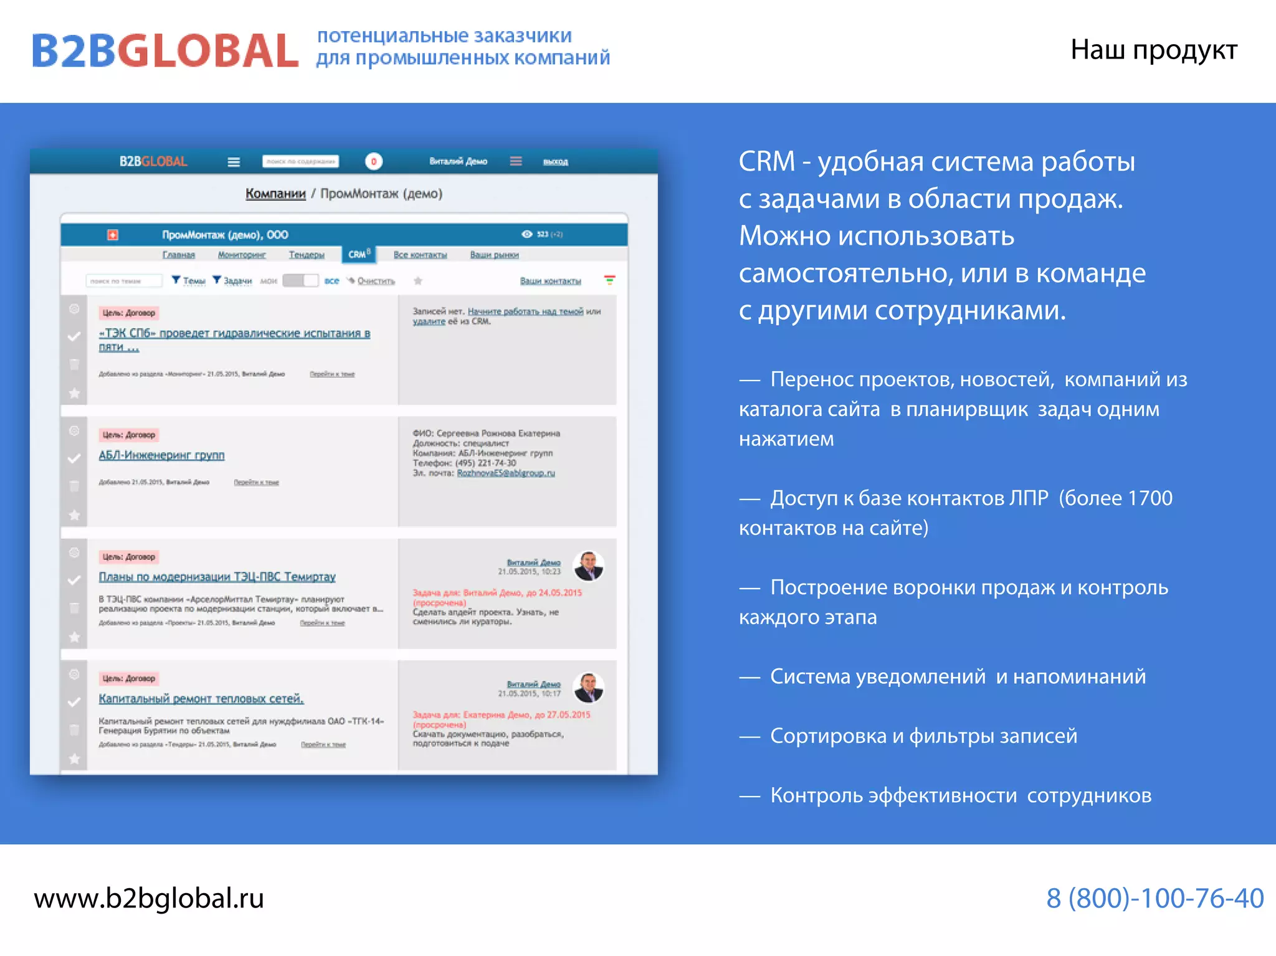Click the star icon on the Капитальный ремонт row

pos(74,759)
